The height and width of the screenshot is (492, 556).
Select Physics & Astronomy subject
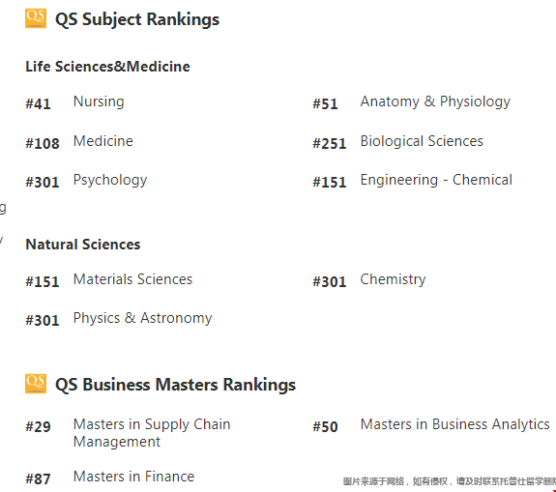(142, 318)
